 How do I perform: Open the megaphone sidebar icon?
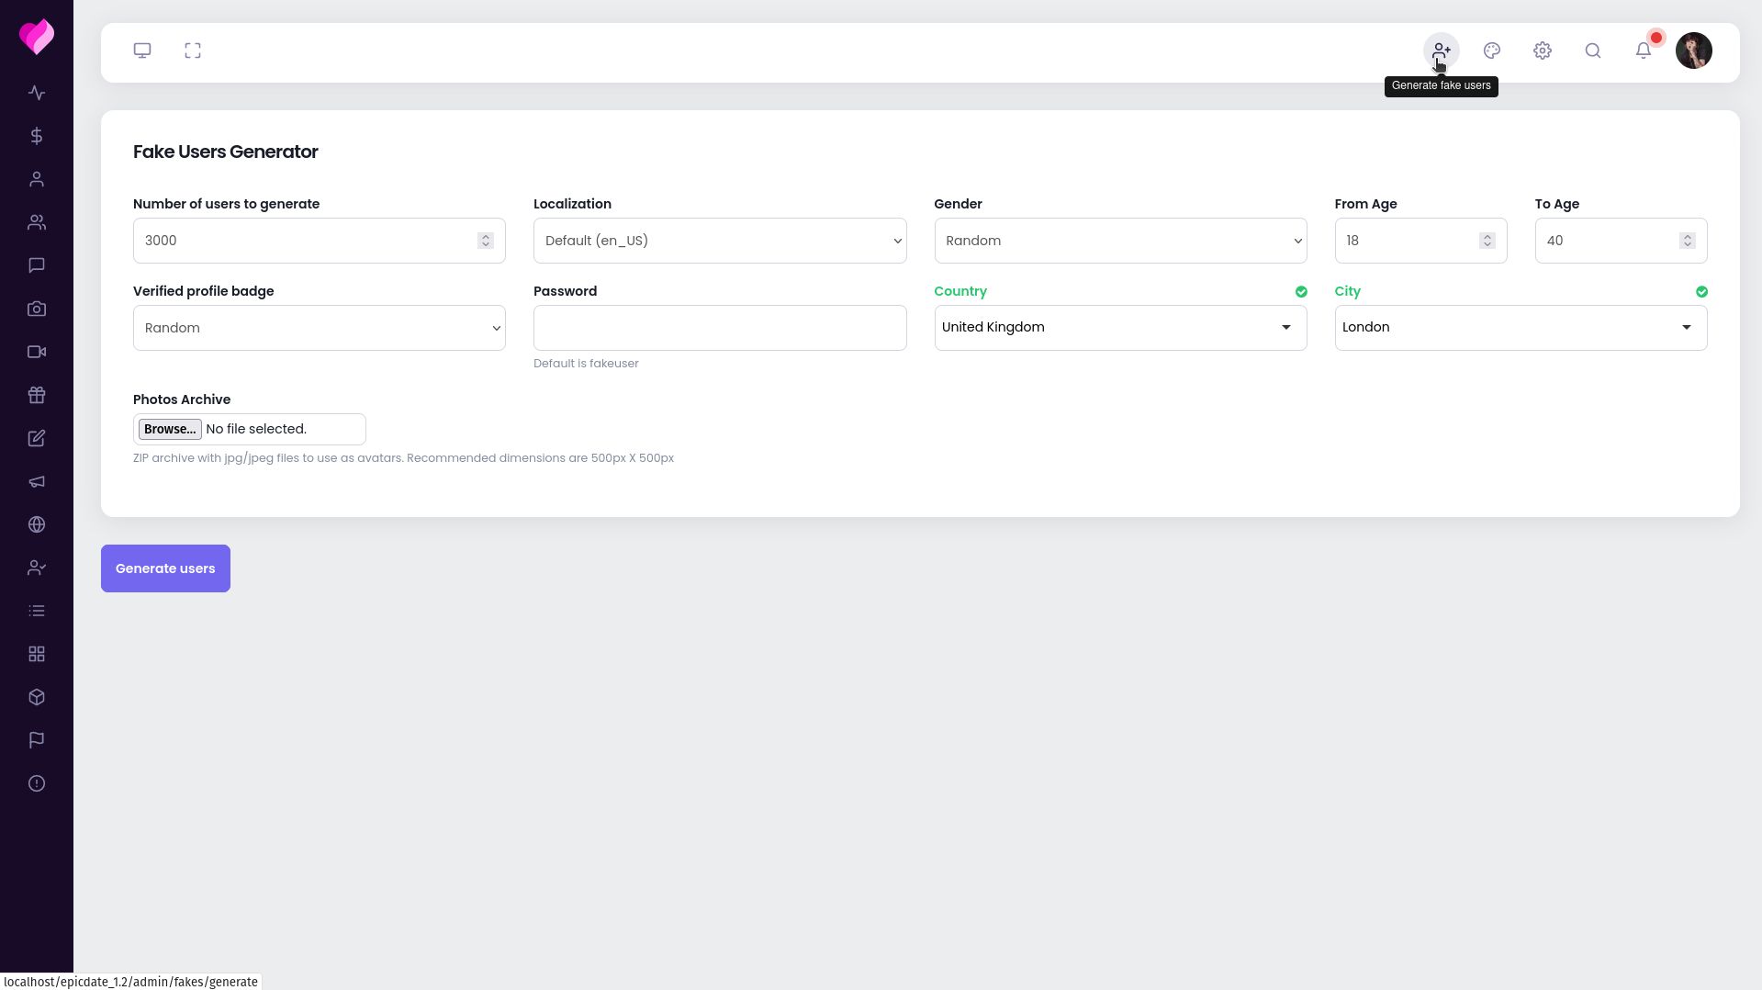[37, 481]
